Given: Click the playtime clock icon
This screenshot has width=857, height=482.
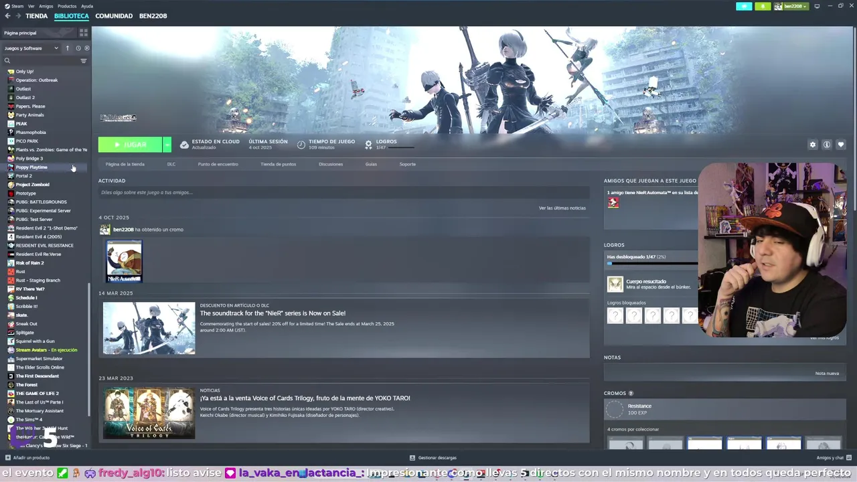Looking at the screenshot, I should [x=301, y=145].
